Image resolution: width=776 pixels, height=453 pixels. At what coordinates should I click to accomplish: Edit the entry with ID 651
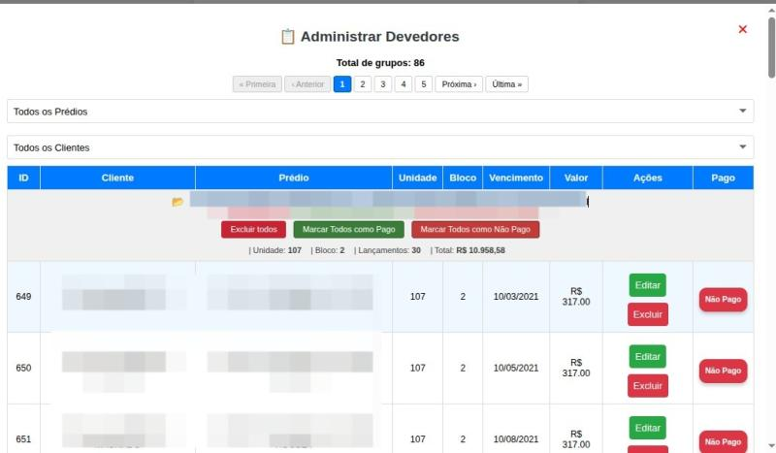[647, 428]
